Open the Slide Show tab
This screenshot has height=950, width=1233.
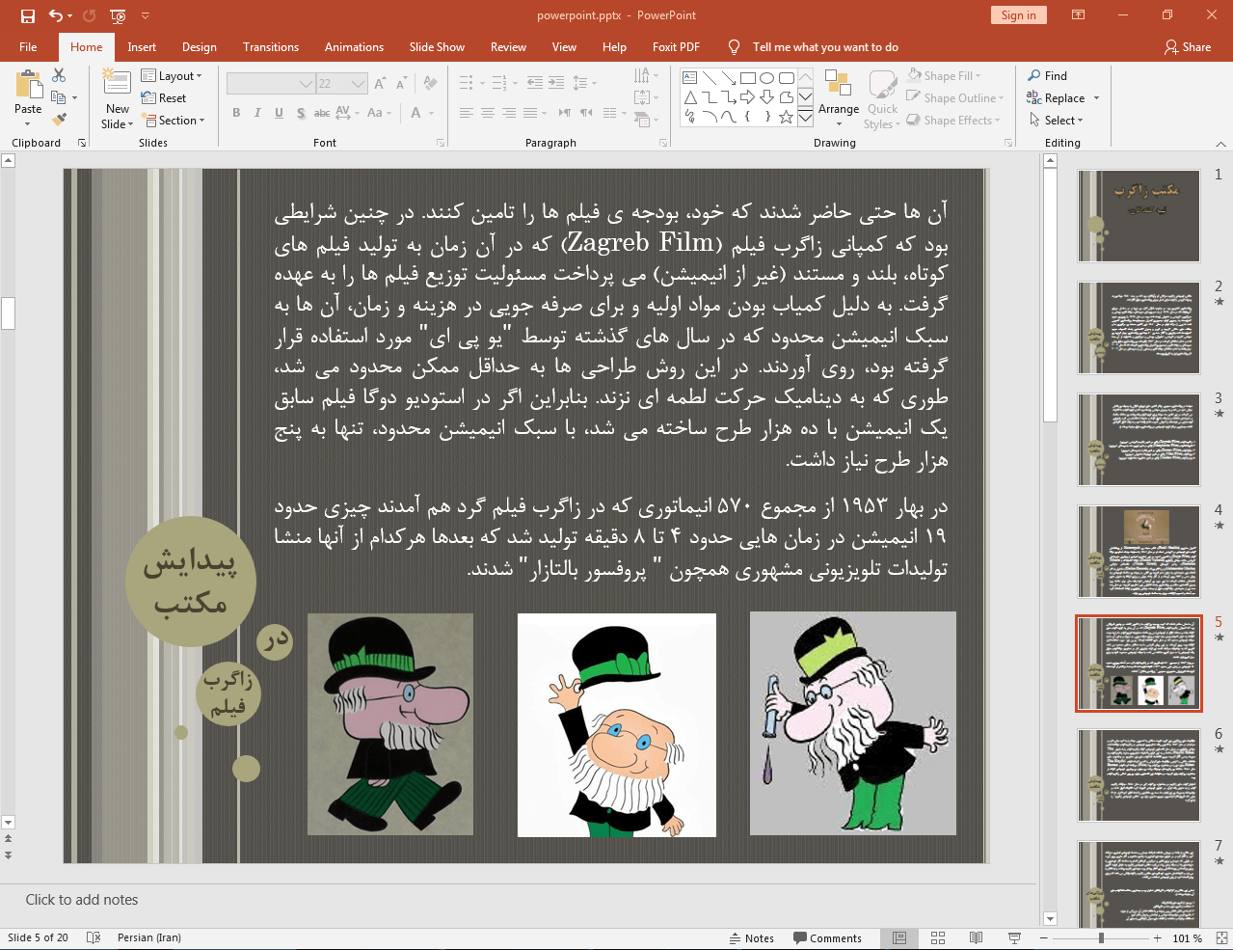coord(437,46)
